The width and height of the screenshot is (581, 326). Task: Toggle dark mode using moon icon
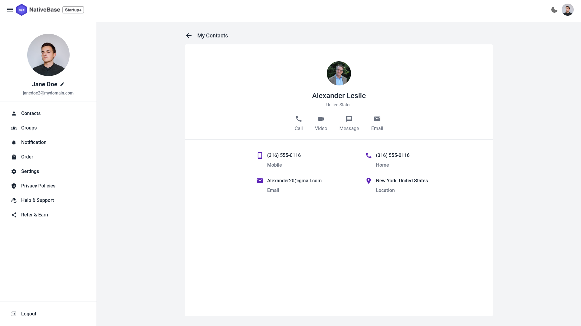point(554,10)
